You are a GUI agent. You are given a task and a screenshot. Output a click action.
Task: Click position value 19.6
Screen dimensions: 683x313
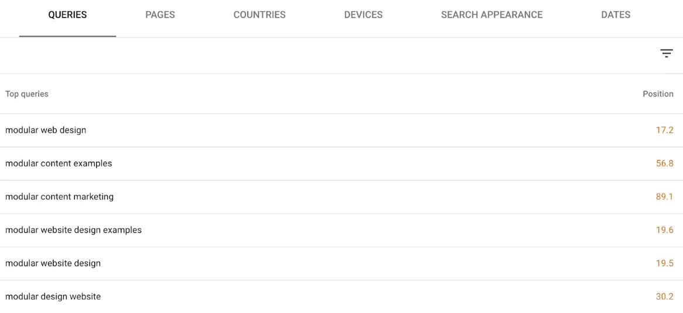(664, 230)
